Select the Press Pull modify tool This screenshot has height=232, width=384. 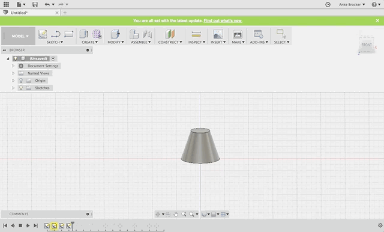[115, 34]
